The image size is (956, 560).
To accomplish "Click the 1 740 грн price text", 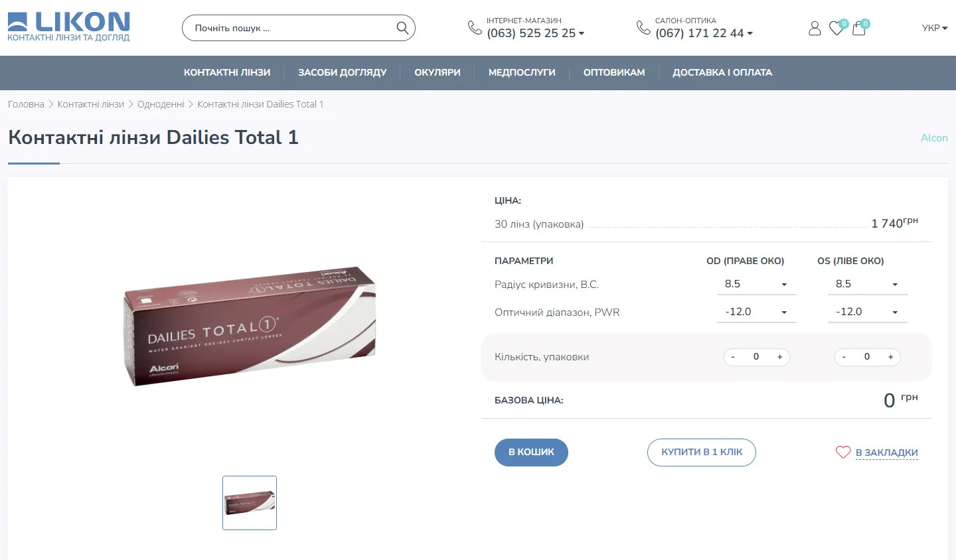I will coord(895,223).
